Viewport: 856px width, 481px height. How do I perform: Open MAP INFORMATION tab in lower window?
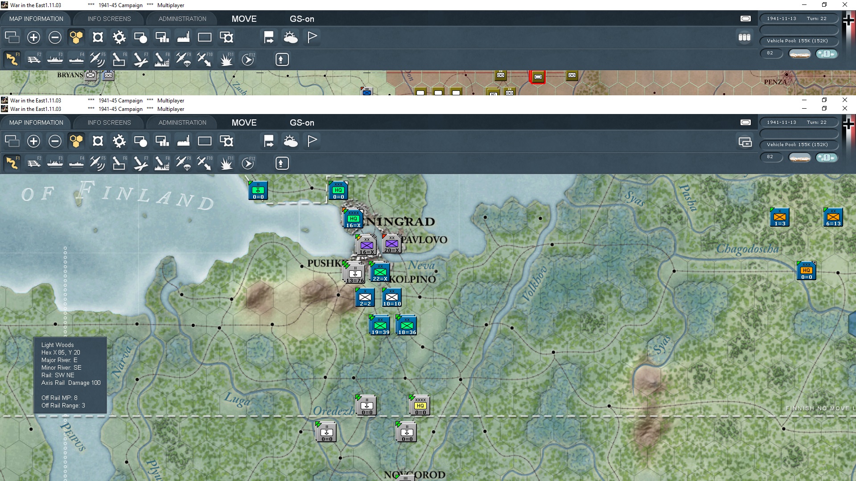36,122
